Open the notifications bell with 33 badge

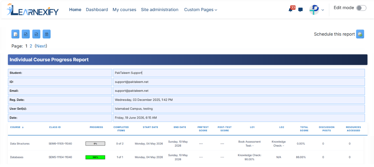coord(291,9)
